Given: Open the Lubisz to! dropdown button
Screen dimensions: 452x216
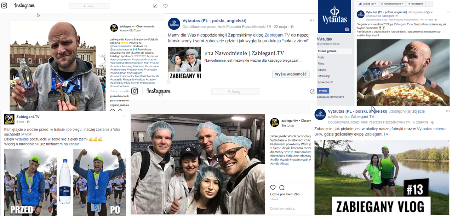Looking at the screenshot, I should 367,4.
